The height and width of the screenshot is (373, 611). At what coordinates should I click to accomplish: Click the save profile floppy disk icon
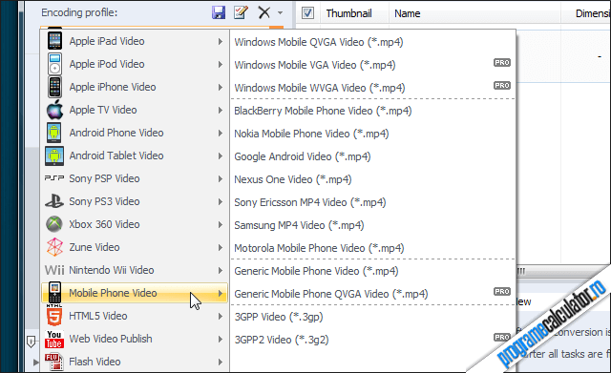(219, 12)
